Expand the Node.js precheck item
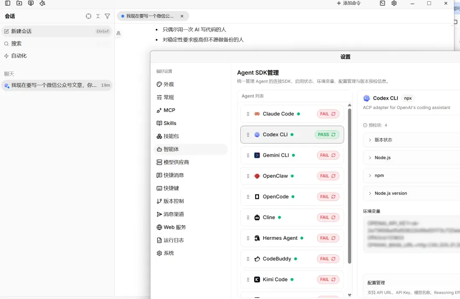 (x=411, y=158)
